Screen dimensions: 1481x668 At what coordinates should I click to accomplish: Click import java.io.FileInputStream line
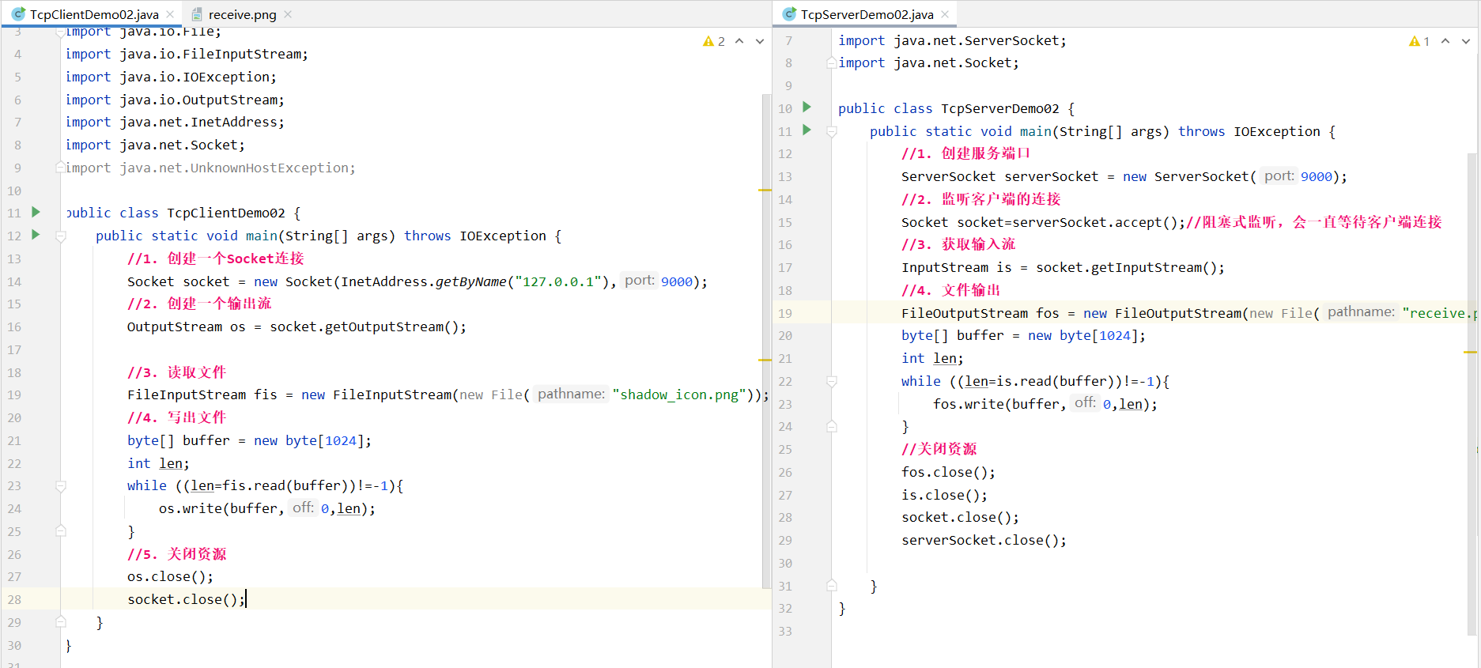point(187,54)
